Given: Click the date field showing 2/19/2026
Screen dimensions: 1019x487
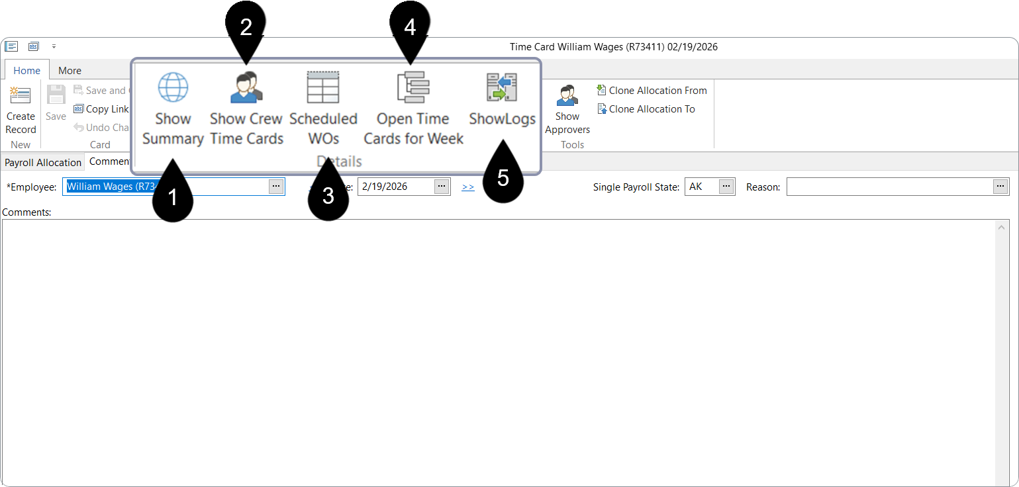Looking at the screenshot, I should click(x=396, y=187).
